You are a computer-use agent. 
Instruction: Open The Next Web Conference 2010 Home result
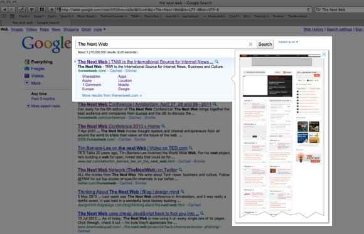(x=119, y=126)
